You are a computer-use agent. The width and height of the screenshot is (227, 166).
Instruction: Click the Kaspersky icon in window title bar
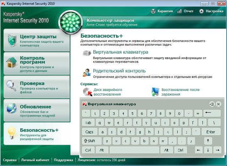tap(3, 3)
